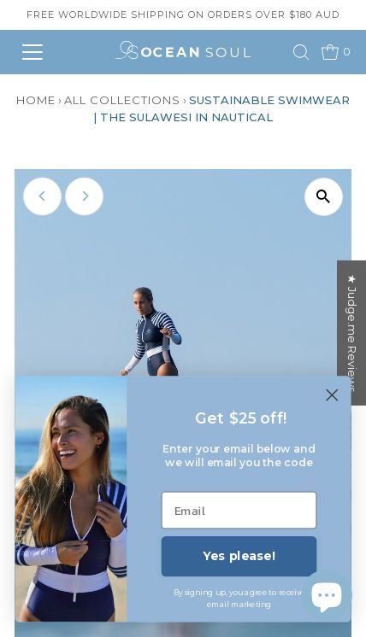Click cart item count number

coord(346,51)
